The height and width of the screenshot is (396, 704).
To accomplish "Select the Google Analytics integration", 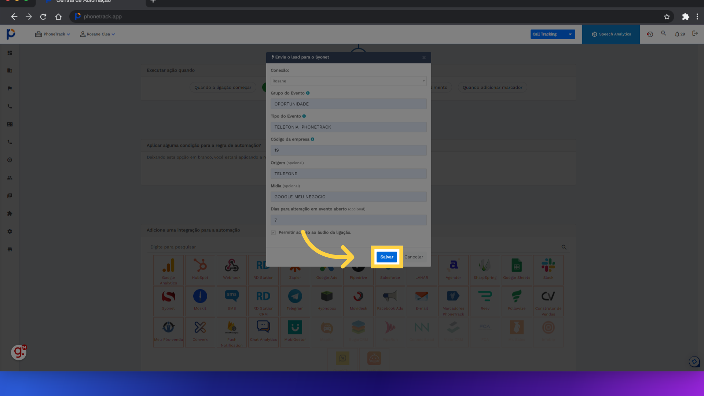I will [x=168, y=270].
